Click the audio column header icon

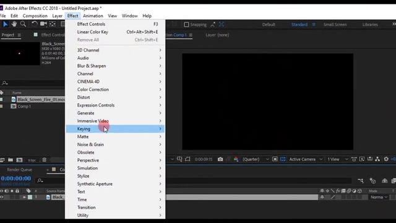point(7,191)
